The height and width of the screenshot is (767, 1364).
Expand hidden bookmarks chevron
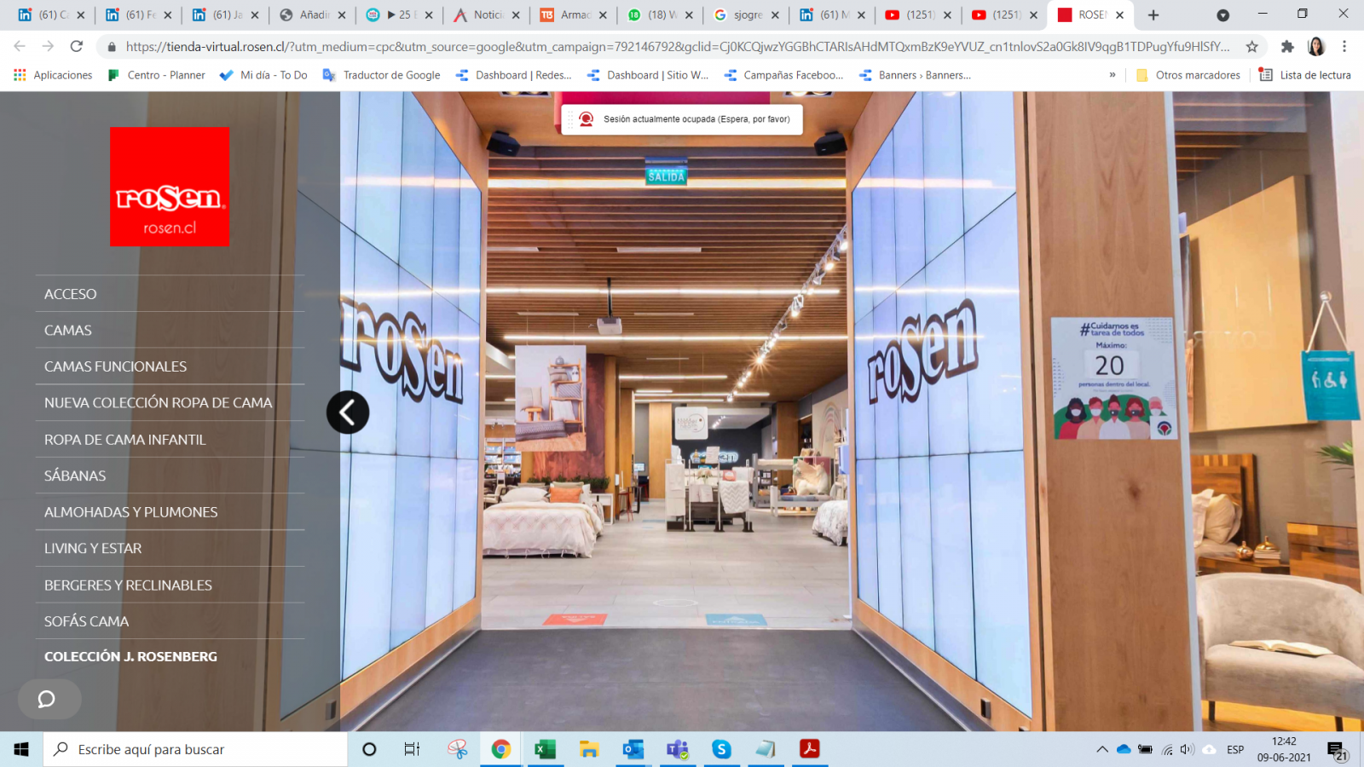(1113, 75)
